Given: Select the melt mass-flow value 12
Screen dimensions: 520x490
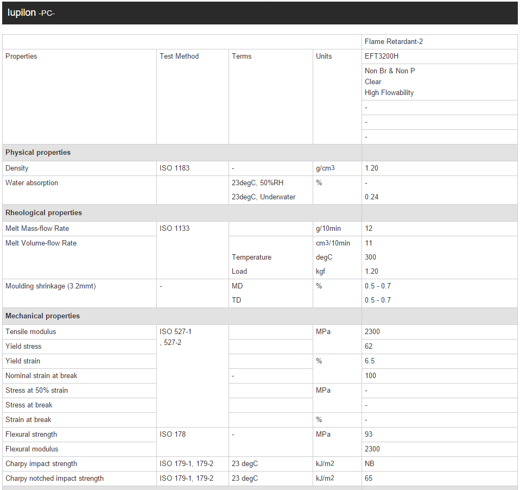Looking at the screenshot, I should coord(369,228).
